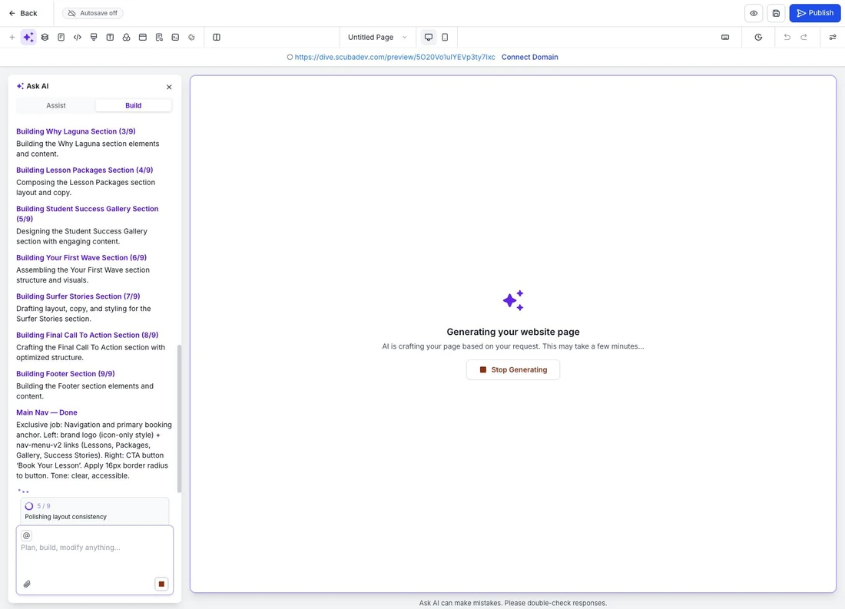Image resolution: width=845 pixels, height=609 pixels.
Task: Click the undo arrow icon
Action: pyautogui.click(x=787, y=37)
